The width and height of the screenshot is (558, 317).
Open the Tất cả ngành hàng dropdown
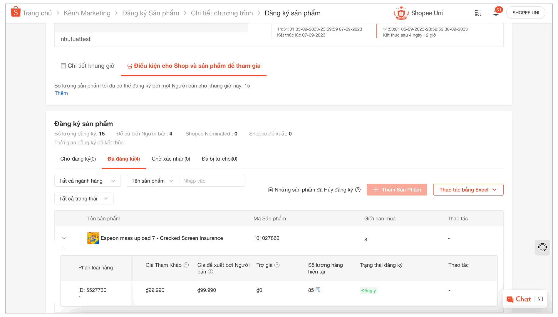click(87, 181)
